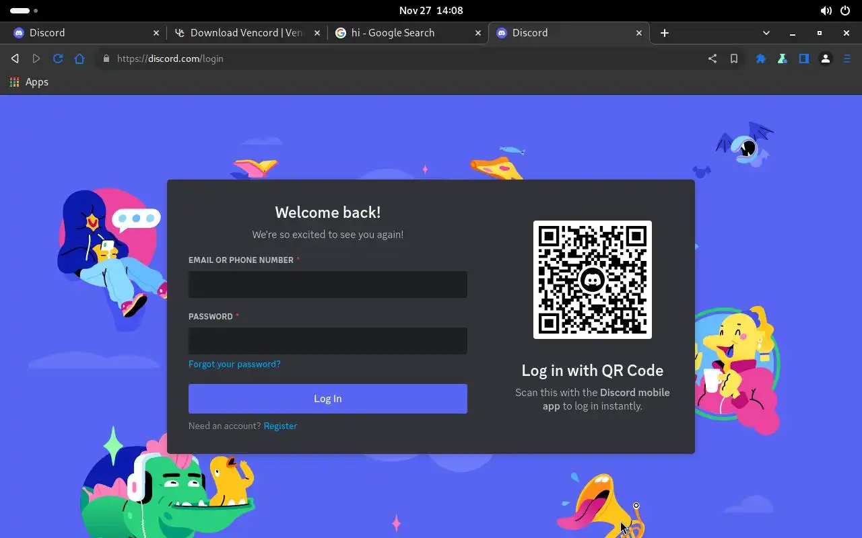This screenshot has height=538, width=862.
Task: Focus the Password field
Action: point(328,341)
